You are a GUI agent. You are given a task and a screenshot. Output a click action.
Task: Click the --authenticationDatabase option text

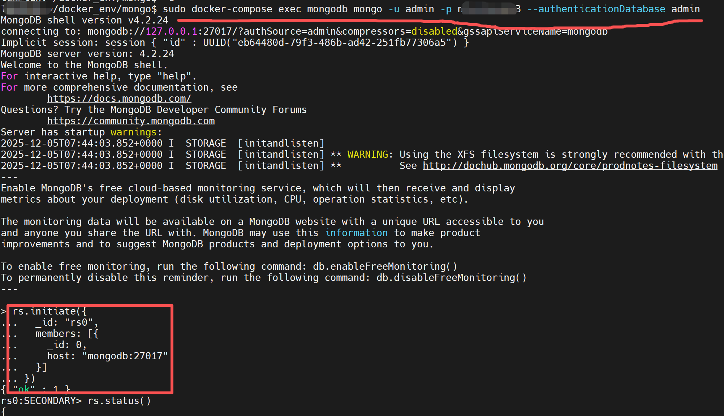[x=596, y=9]
